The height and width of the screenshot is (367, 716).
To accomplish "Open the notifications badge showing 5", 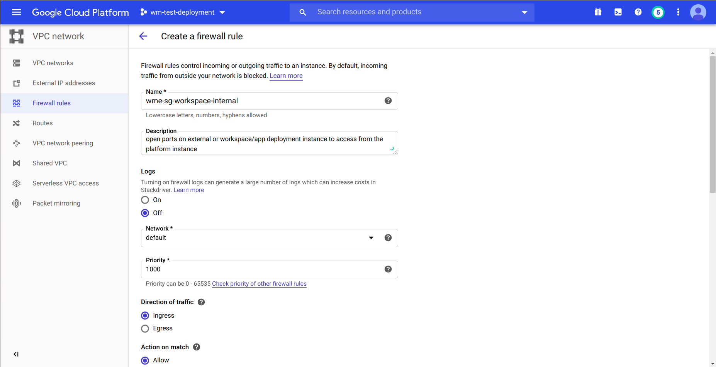I will pos(658,12).
